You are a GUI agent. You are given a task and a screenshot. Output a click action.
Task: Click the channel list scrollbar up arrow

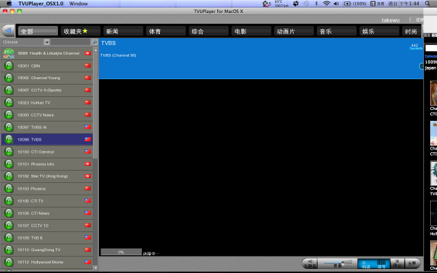96,50
